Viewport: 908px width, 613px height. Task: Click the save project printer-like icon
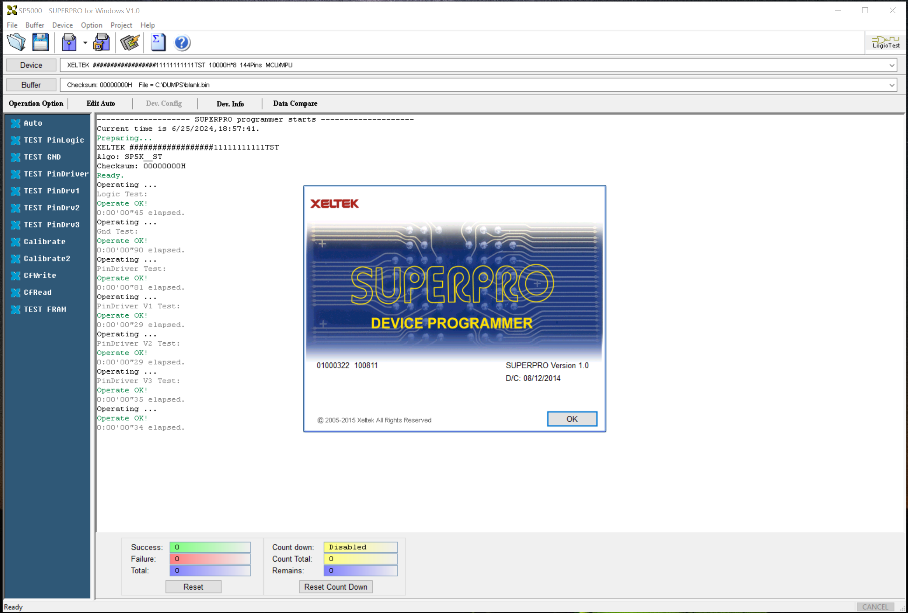click(102, 42)
